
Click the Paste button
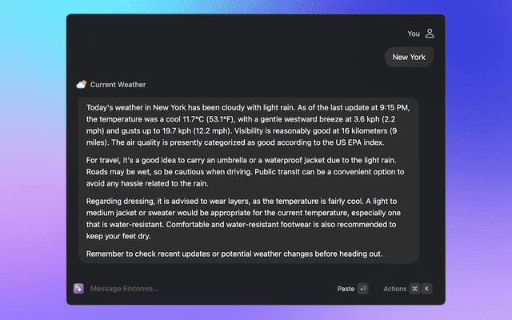point(346,289)
